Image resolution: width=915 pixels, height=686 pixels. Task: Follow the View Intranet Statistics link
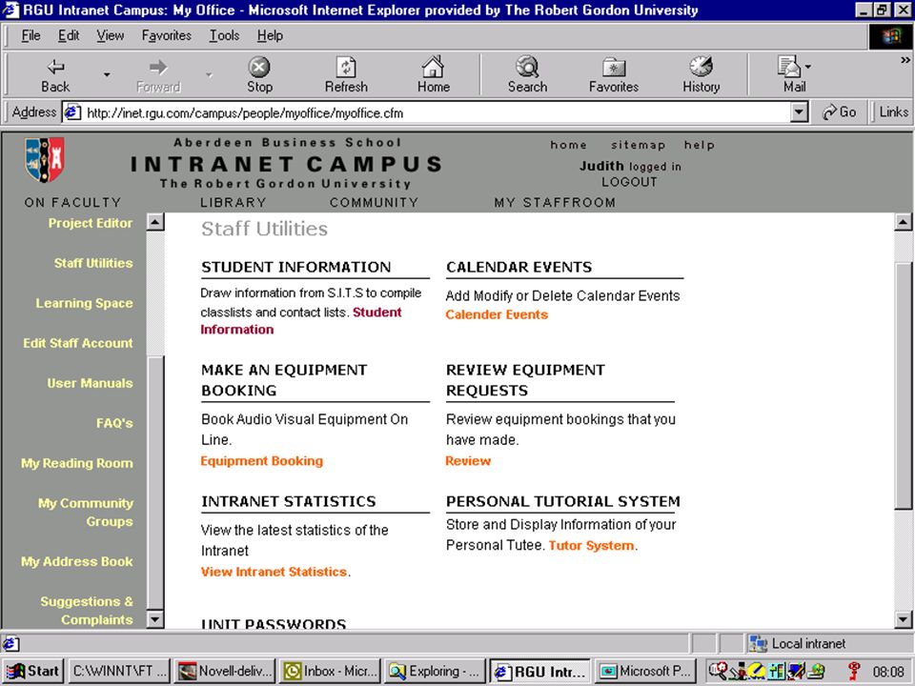[274, 572]
